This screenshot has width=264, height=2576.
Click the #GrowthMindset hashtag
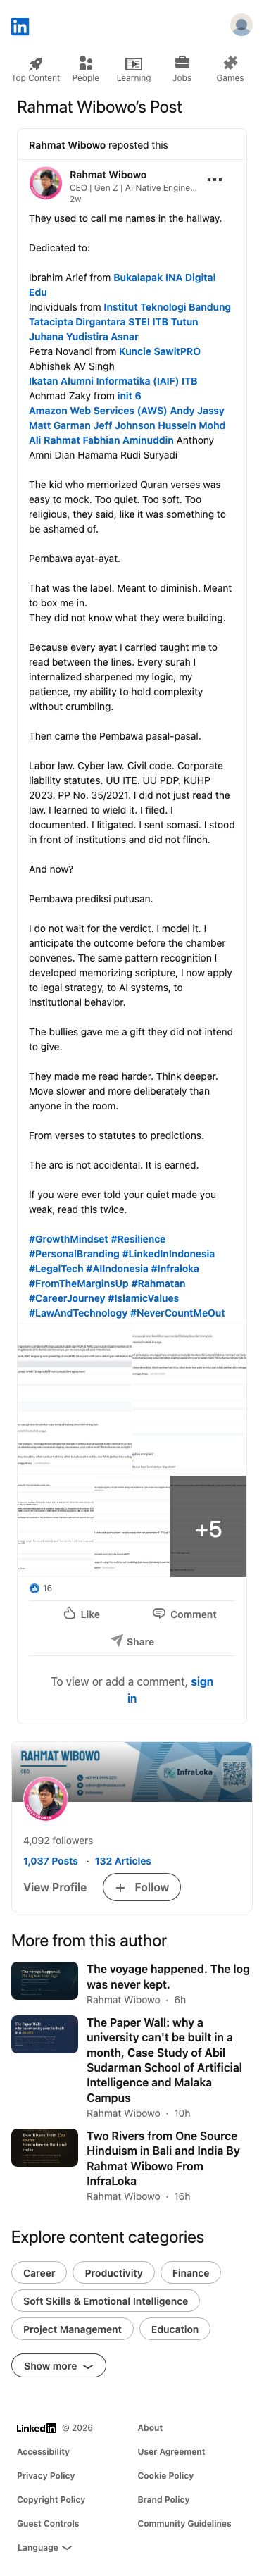(x=68, y=1238)
